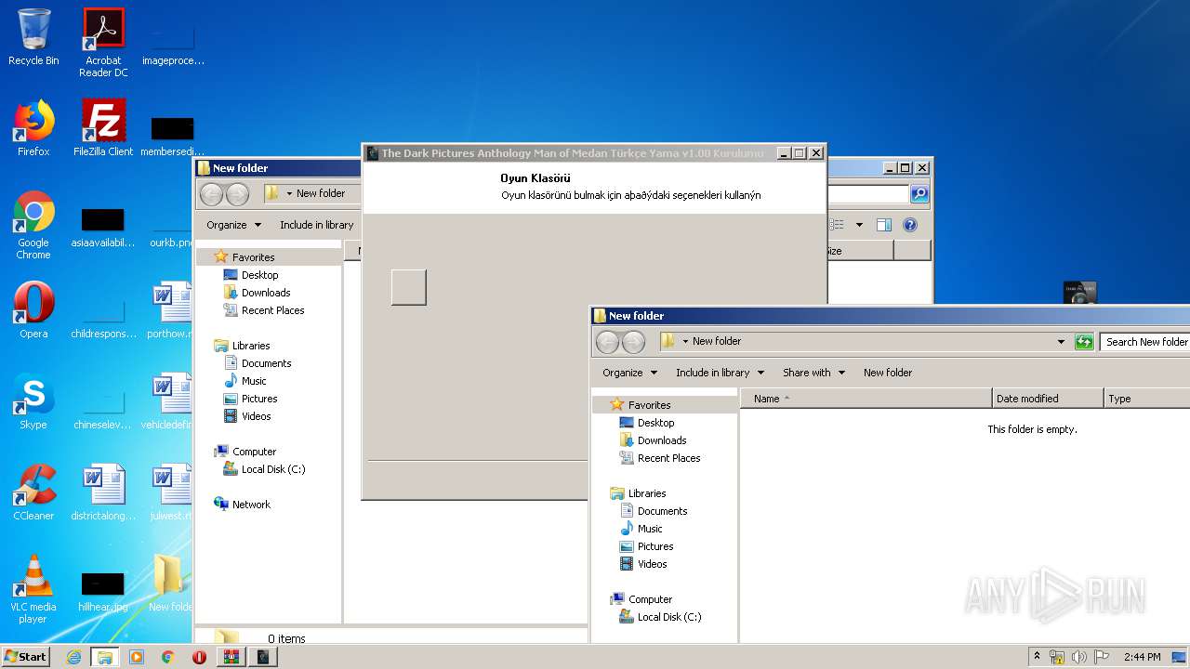1190x669 pixels.
Task: Select Computer in rear Explorer window
Action: tap(254, 452)
